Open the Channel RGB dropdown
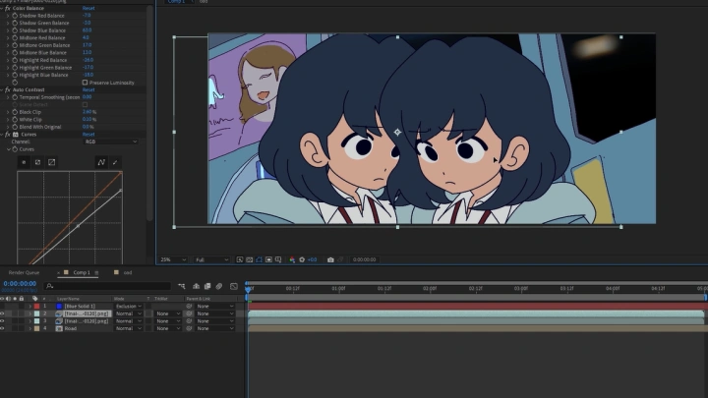708x398 pixels. click(x=110, y=142)
